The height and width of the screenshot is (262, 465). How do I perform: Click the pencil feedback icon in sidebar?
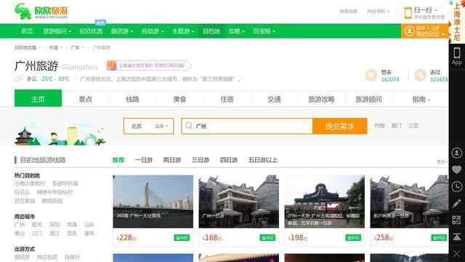pos(457,204)
